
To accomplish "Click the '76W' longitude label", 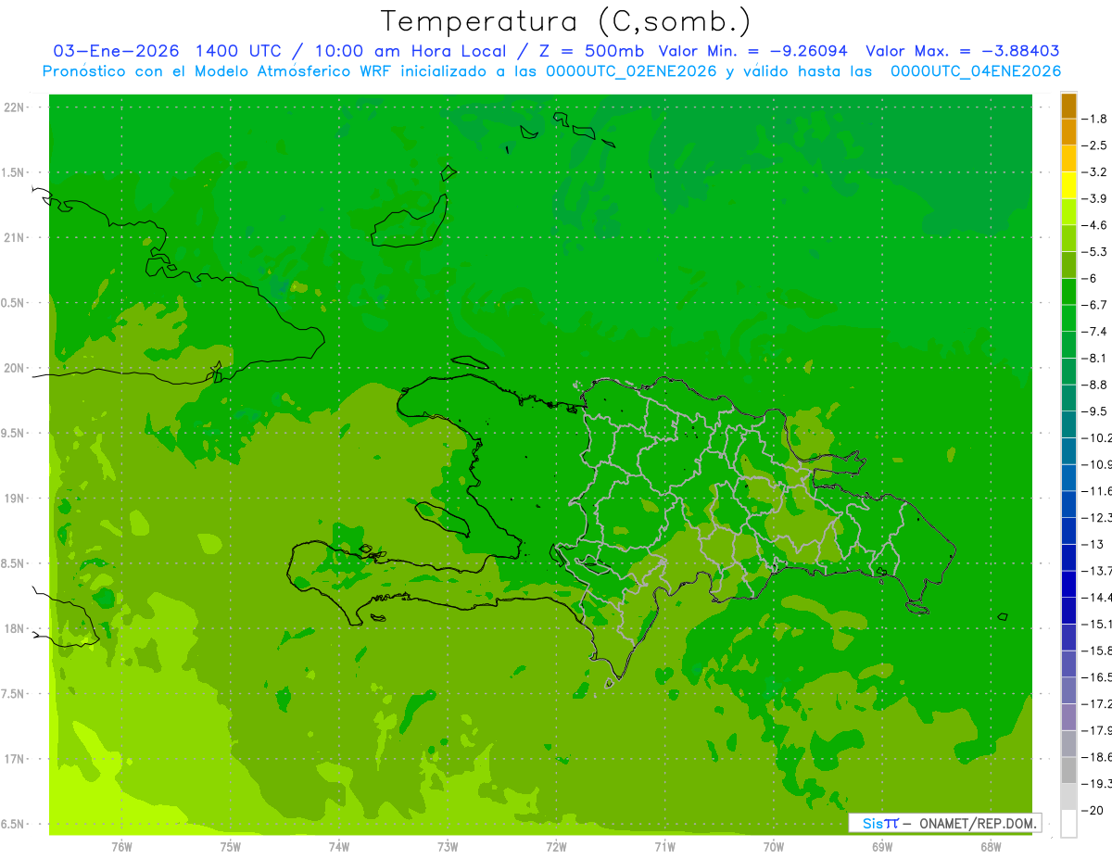I will tap(121, 847).
